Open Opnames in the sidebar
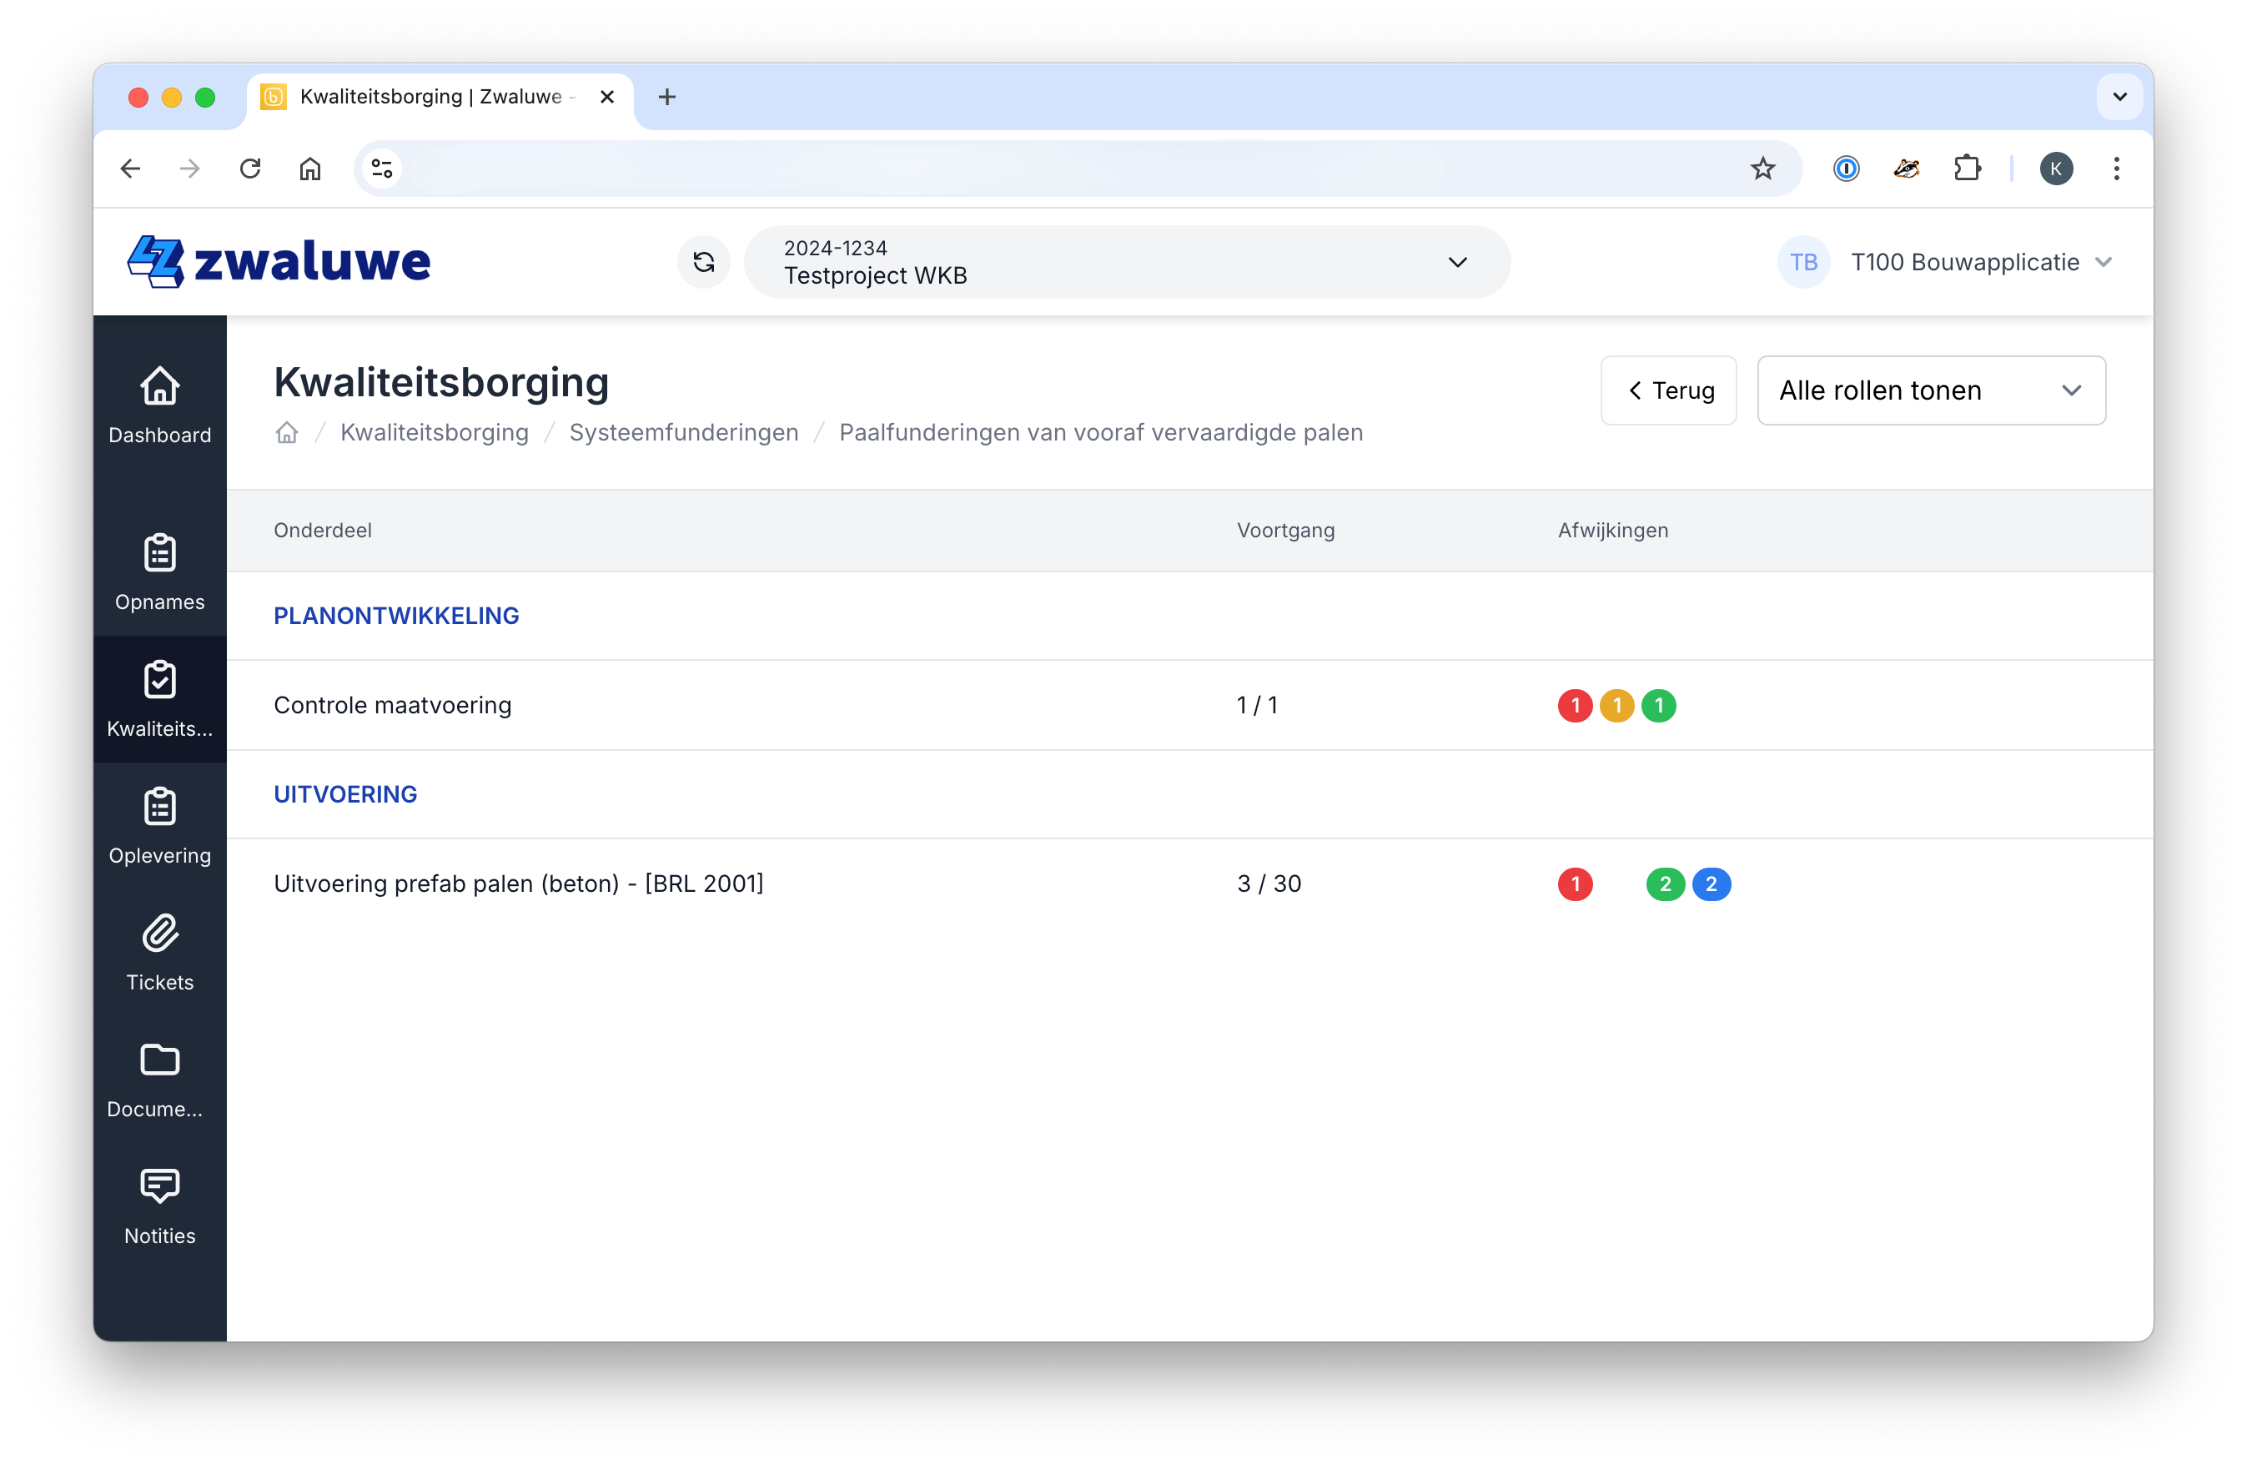The height and width of the screenshot is (1465, 2247). [x=159, y=572]
